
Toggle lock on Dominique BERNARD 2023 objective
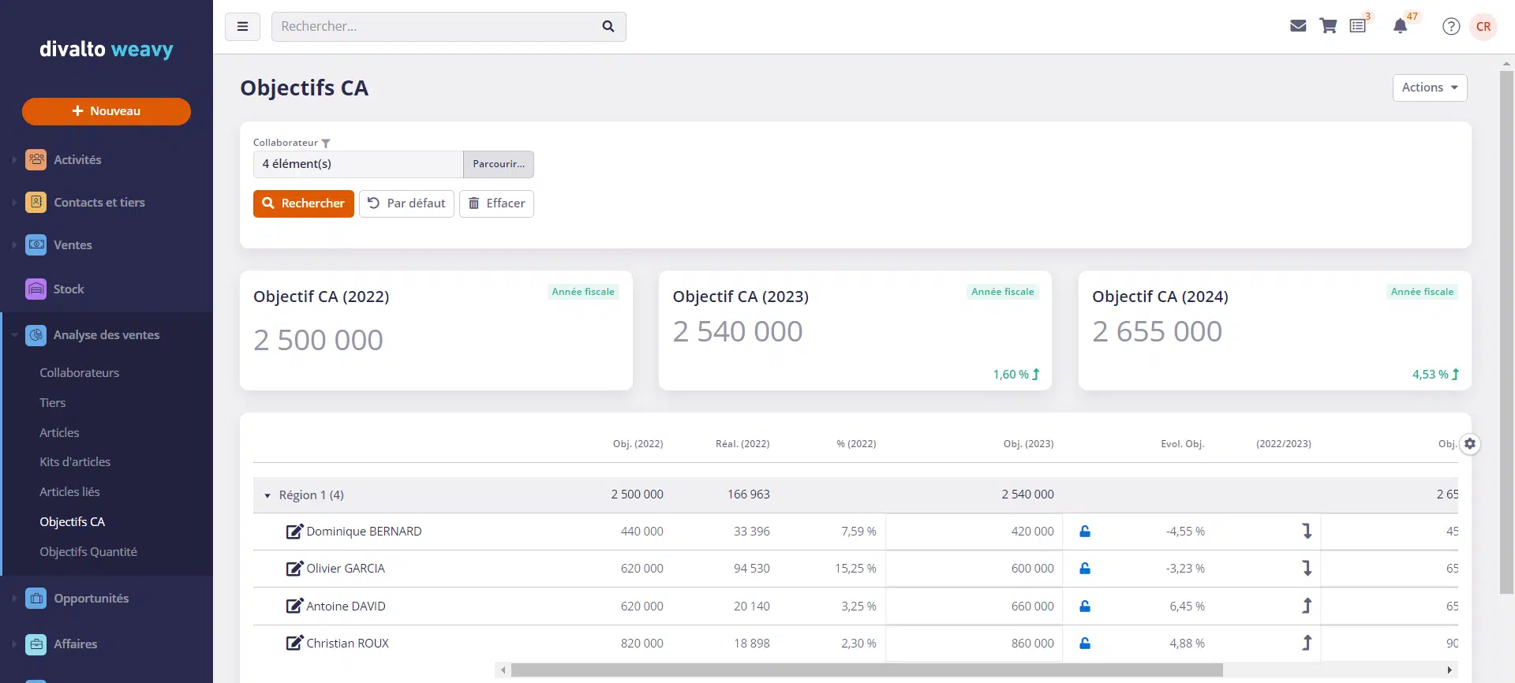pyautogui.click(x=1085, y=532)
